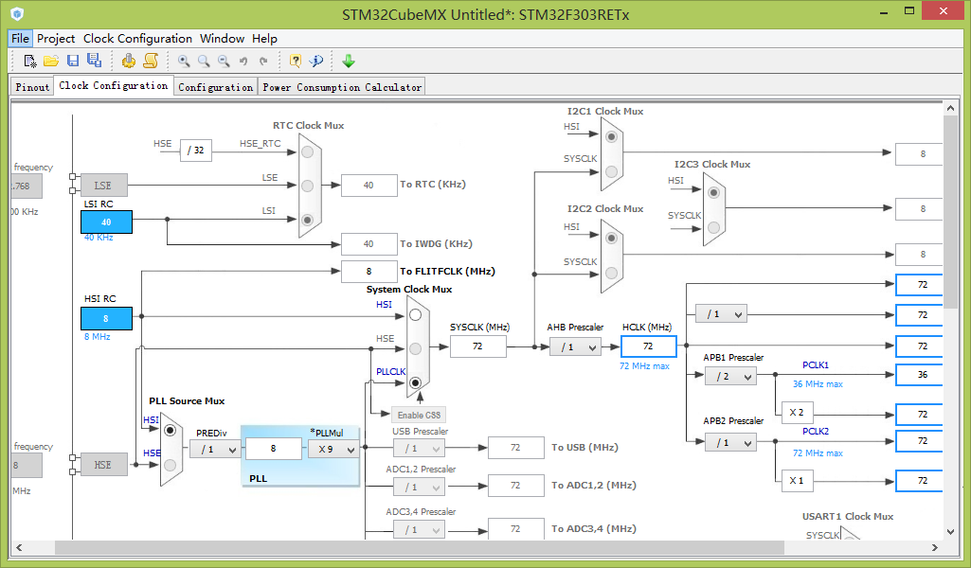Open the AHB Prescaler dropdown

[x=575, y=347]
